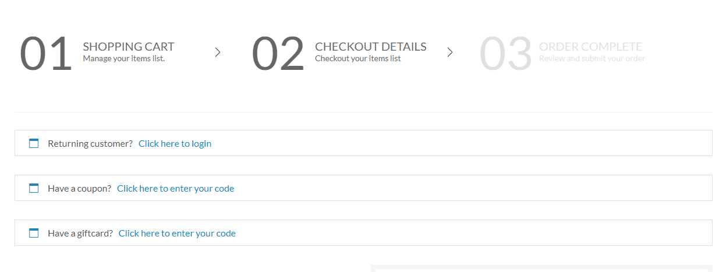Click the "Review and submit your order" subtitle
Viewport: 726px width, 272px height.
592,58
